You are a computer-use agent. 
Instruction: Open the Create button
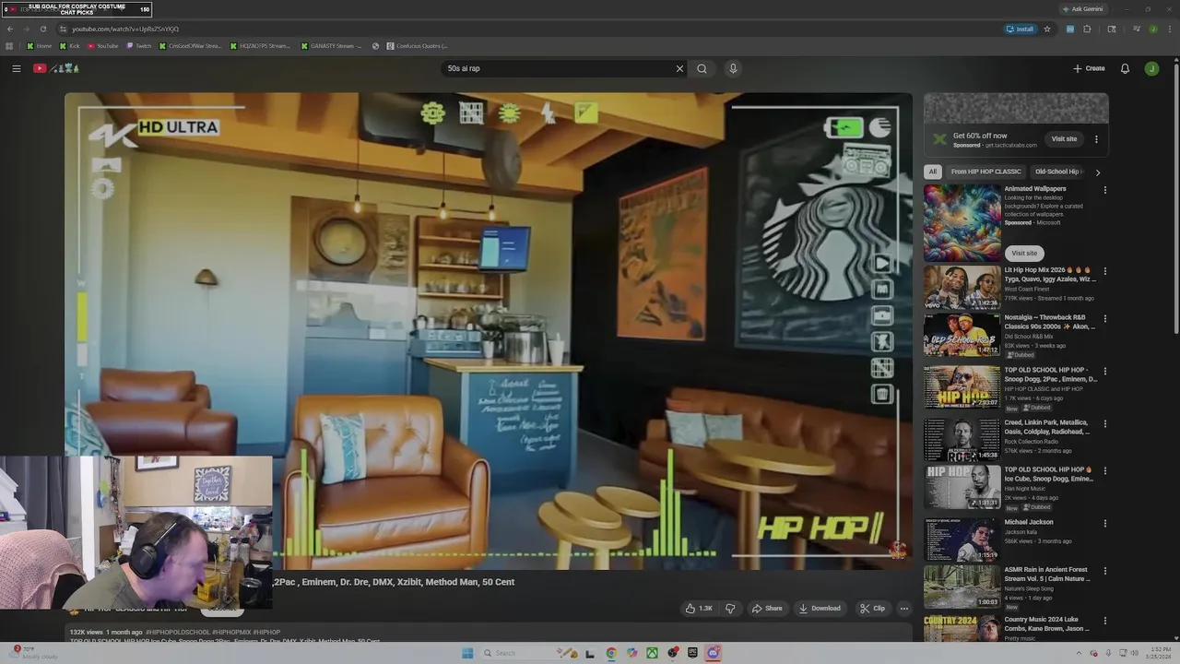(x=1089, y=68)
